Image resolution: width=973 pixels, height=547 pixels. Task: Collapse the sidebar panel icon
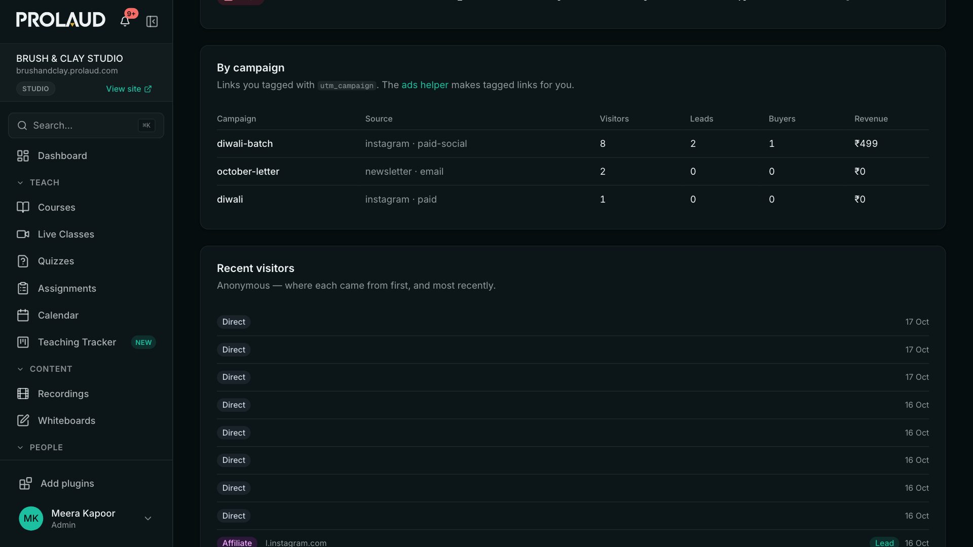[x=152, y=21]
